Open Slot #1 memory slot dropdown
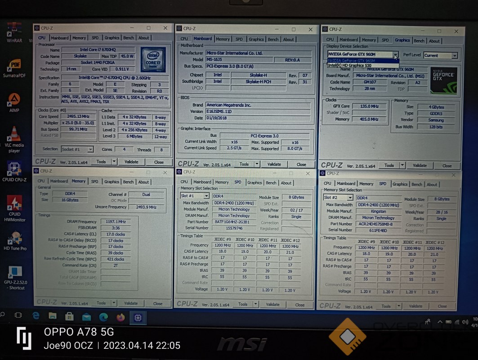Image resolution: width=478 pixels, height=360 pixels. pyautogui.click(x=206, y=196)
